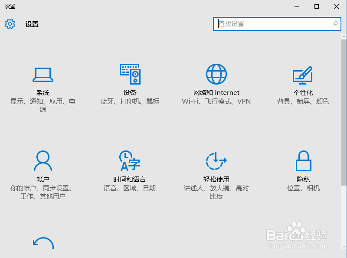This screenshot has width=347, height=258.
Task: Click description 位置、相机
Action: [303, 188]
